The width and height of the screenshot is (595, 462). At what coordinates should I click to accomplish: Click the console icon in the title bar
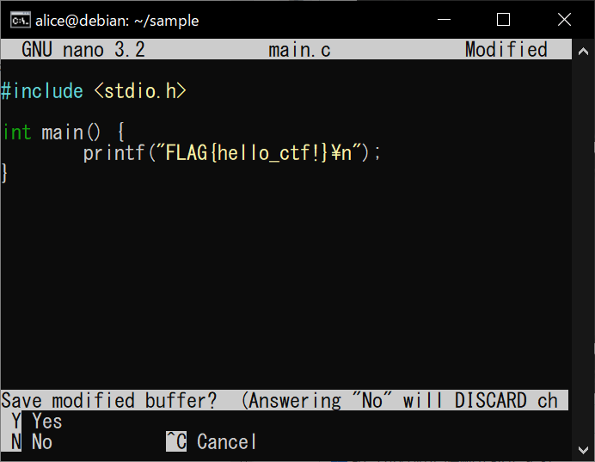(x=20, y=20)
